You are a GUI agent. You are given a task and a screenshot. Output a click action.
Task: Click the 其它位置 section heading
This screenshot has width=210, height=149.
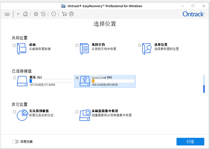click(x=19, y=104)
